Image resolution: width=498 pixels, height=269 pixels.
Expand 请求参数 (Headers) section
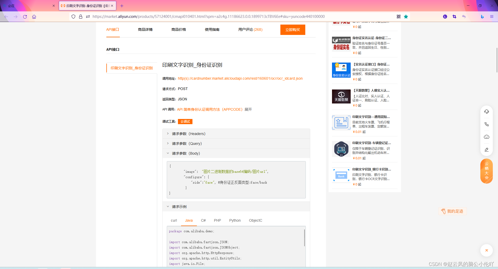(x=236, y=134)
